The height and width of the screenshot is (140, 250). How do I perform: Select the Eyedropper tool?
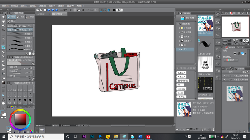3,43
